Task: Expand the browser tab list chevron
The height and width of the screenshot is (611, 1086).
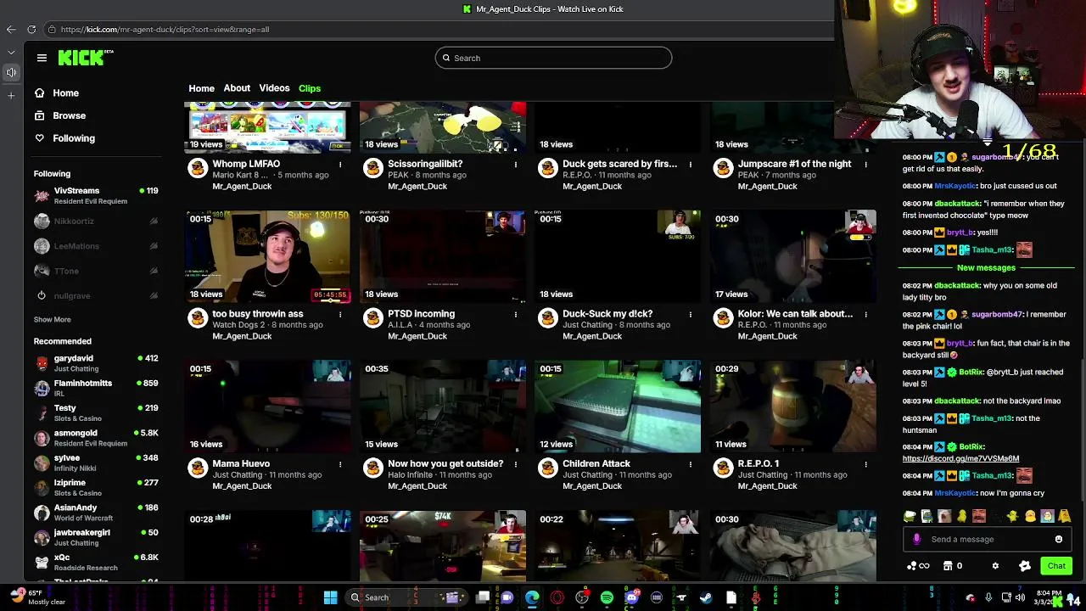Action: pyautogui.click(x=11, y=52)
